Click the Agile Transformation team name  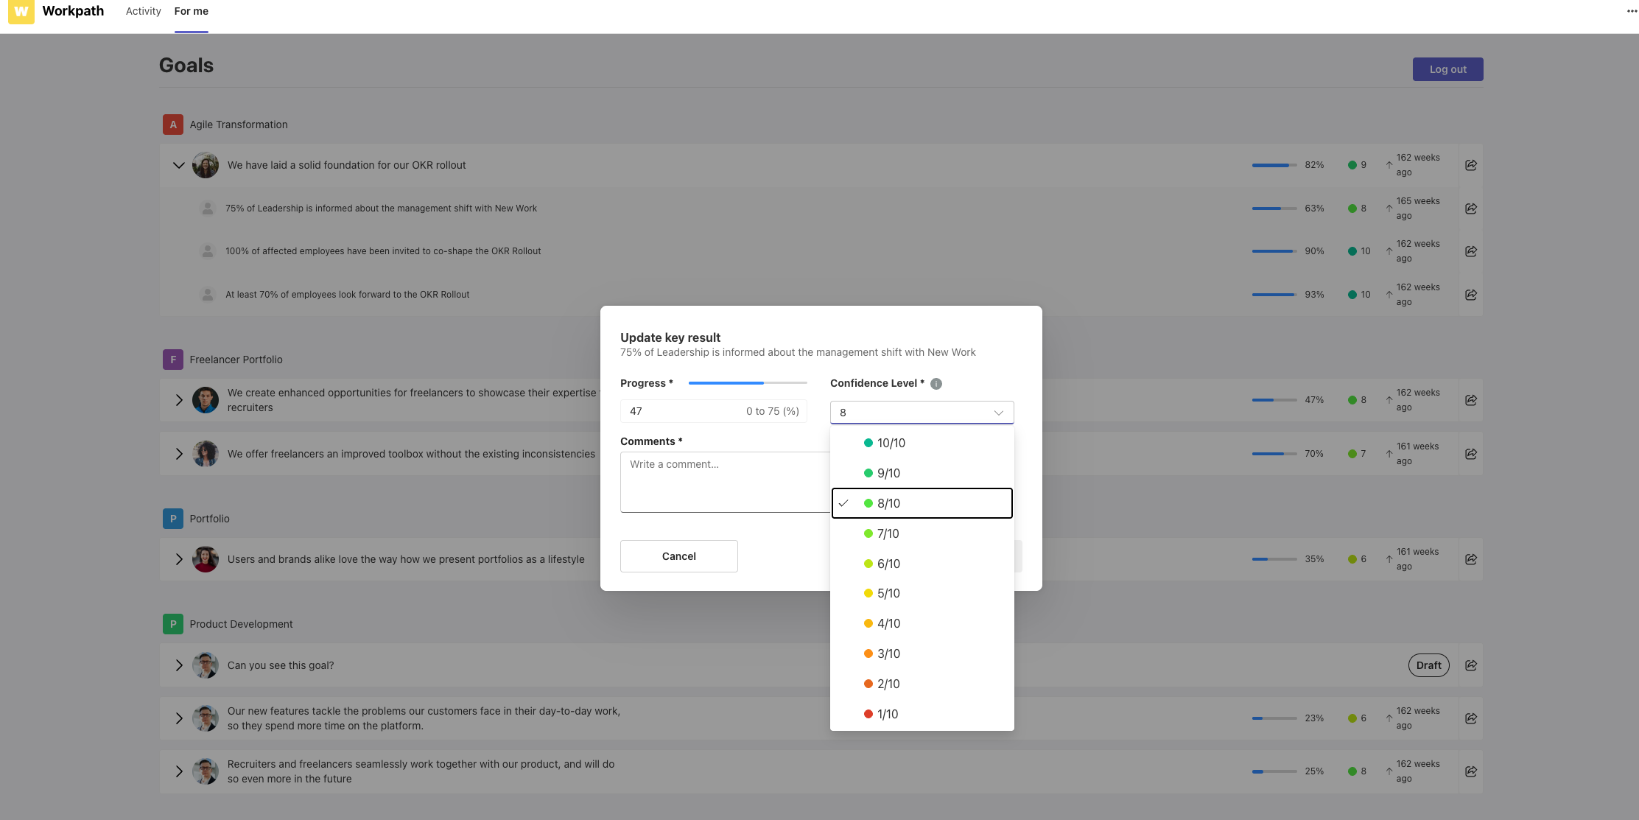coord(239,125)
